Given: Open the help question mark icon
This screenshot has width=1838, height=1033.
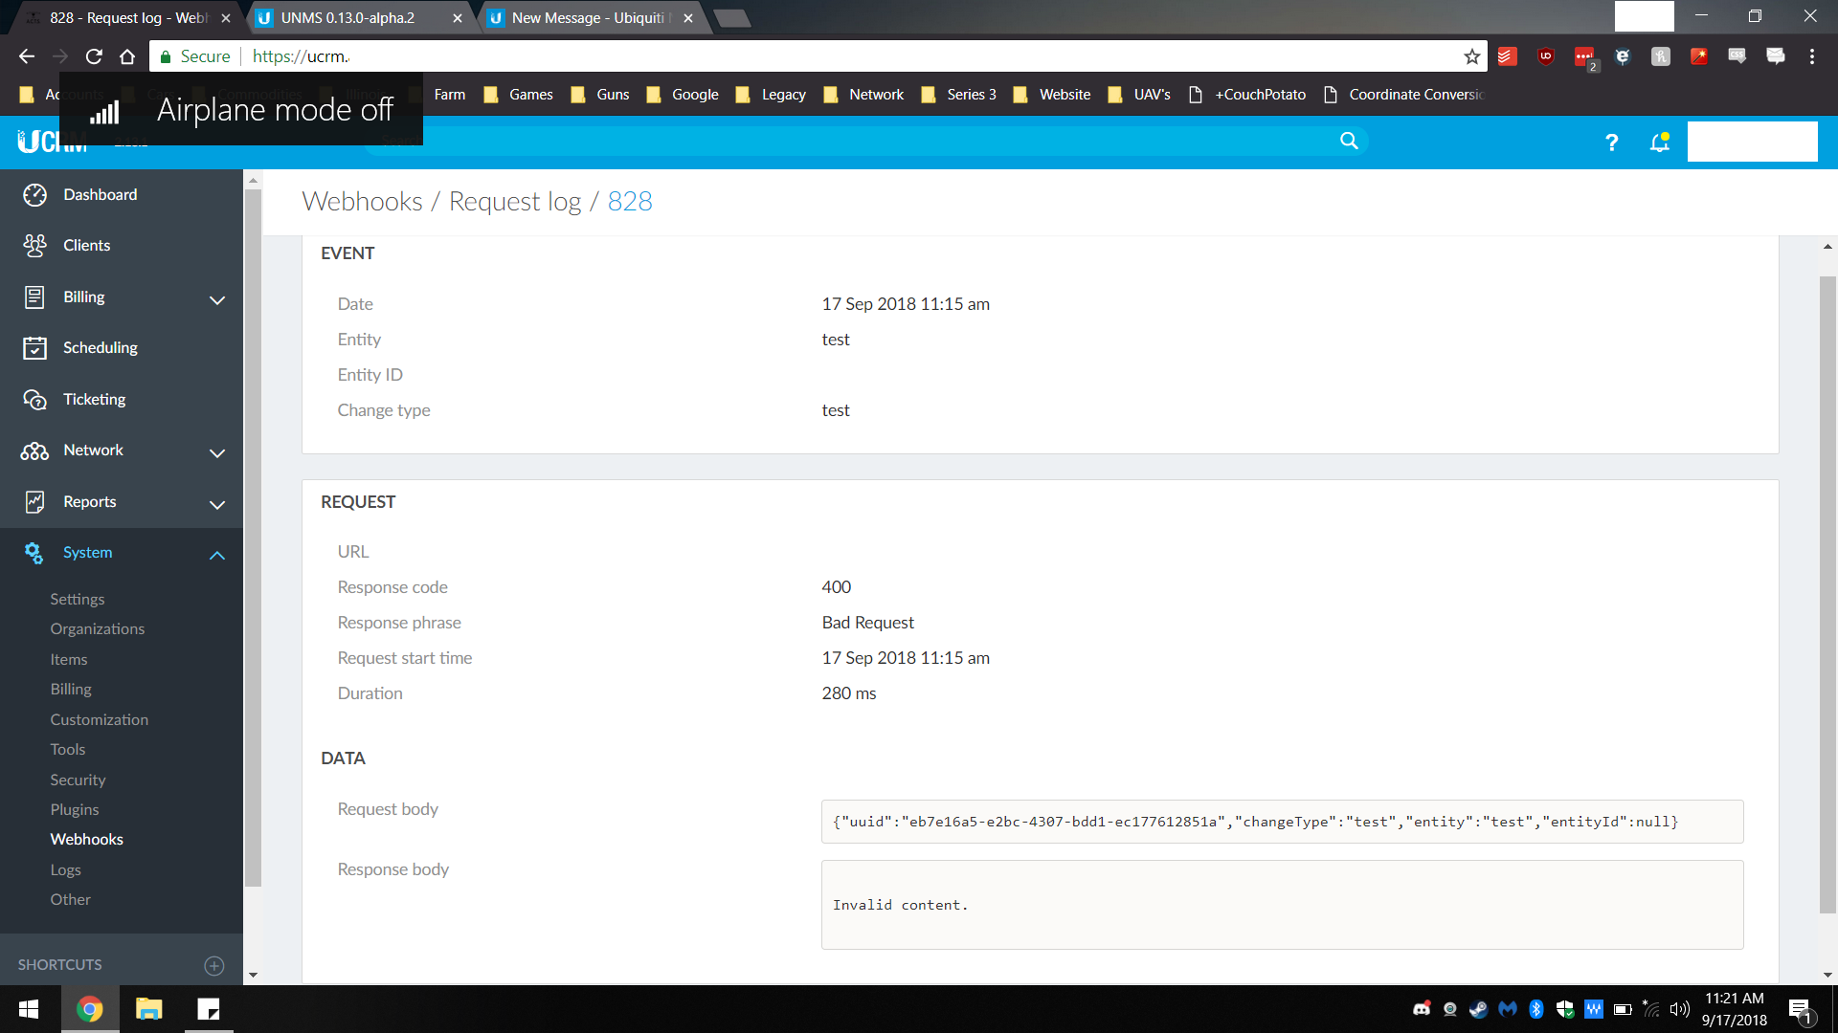Looking at the screenshot, I should tap(1611, 143).
